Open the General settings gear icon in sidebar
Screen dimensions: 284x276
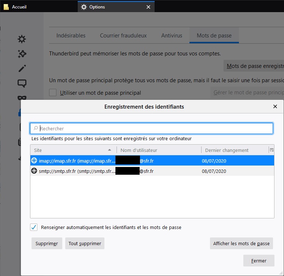(22, 39)
